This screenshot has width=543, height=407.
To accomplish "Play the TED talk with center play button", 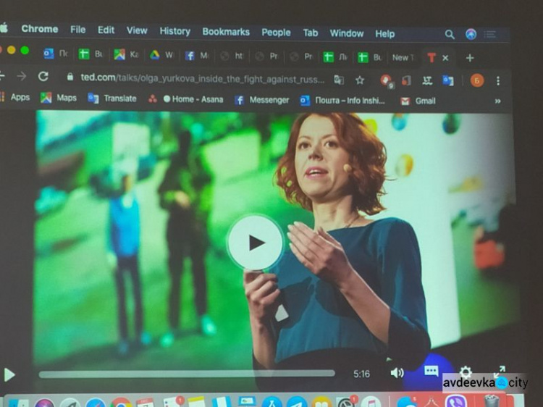I will pos(255,243).
